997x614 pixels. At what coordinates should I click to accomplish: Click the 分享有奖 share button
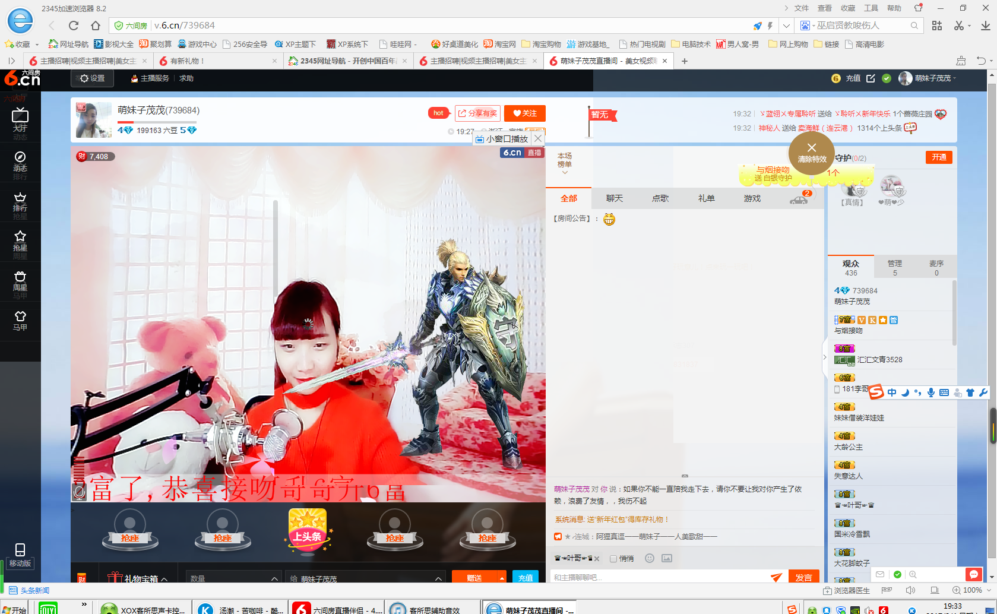pyautogui.click(x=477, y=113)
